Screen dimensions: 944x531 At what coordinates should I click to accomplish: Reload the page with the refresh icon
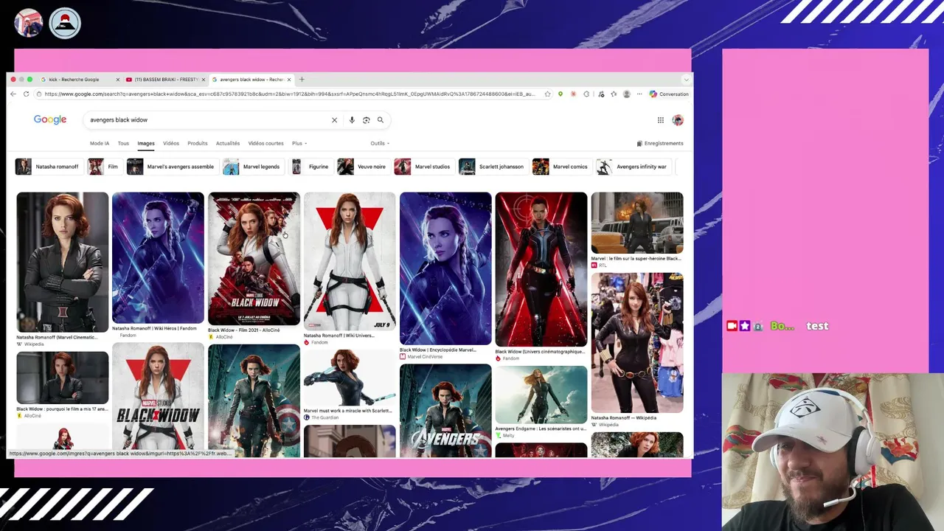point(27,94)
